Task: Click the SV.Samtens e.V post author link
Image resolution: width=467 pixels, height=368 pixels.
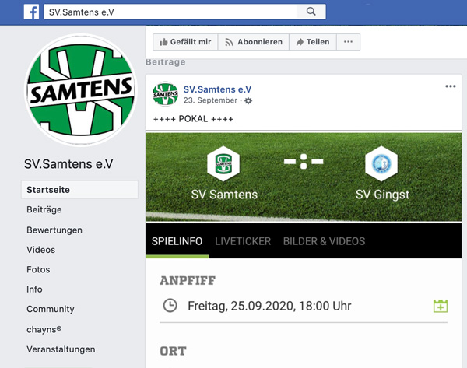Action: (217, 89)
